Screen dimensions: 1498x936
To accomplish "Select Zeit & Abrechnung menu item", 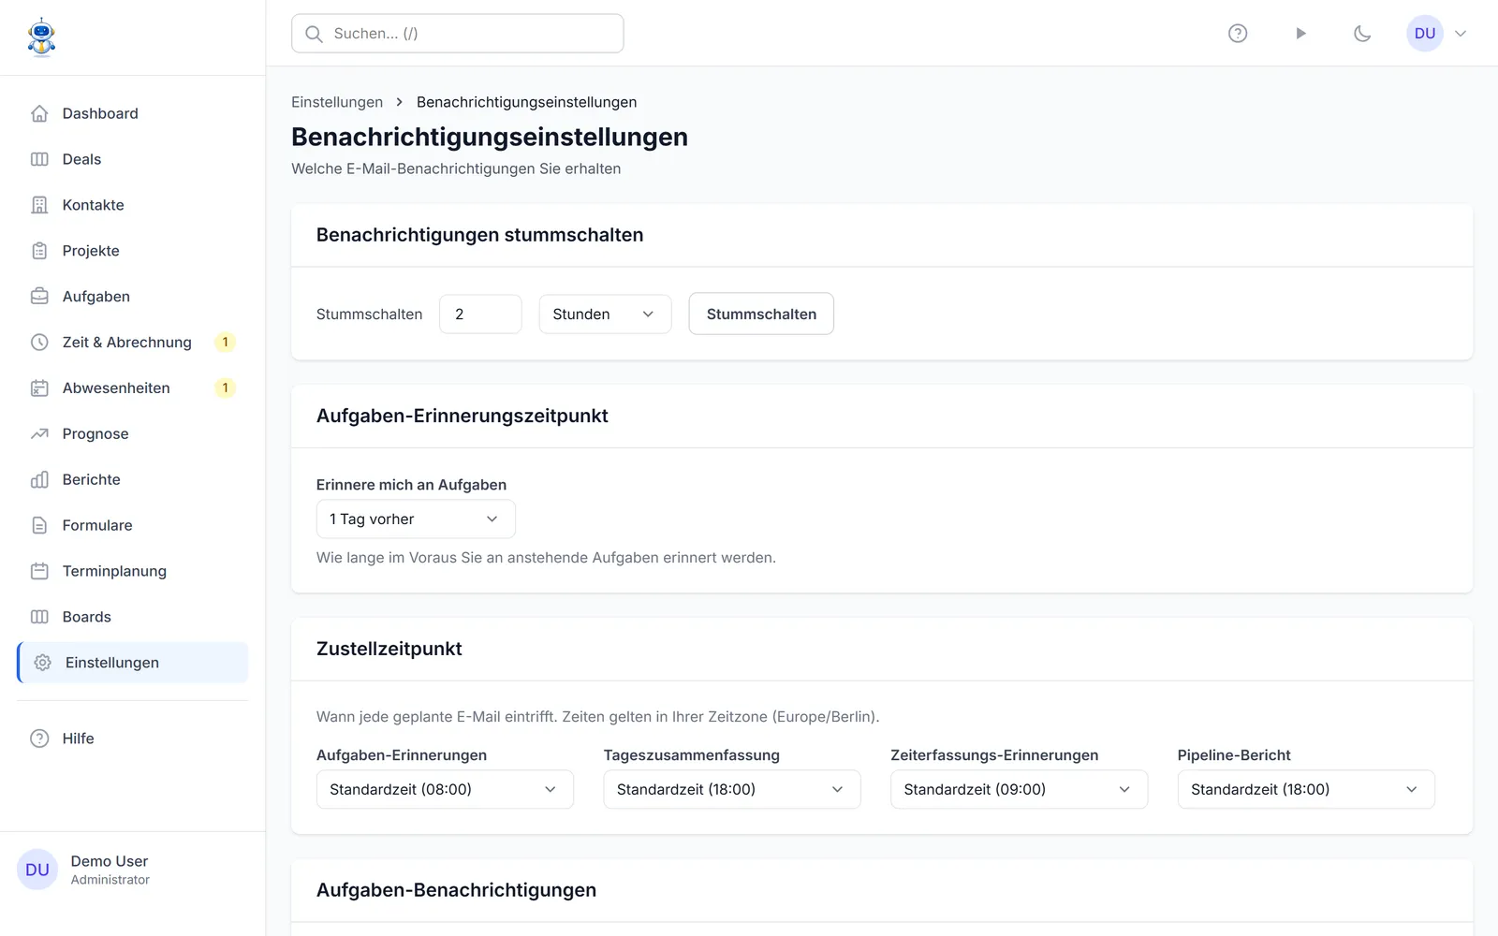I will coord(133,343).
